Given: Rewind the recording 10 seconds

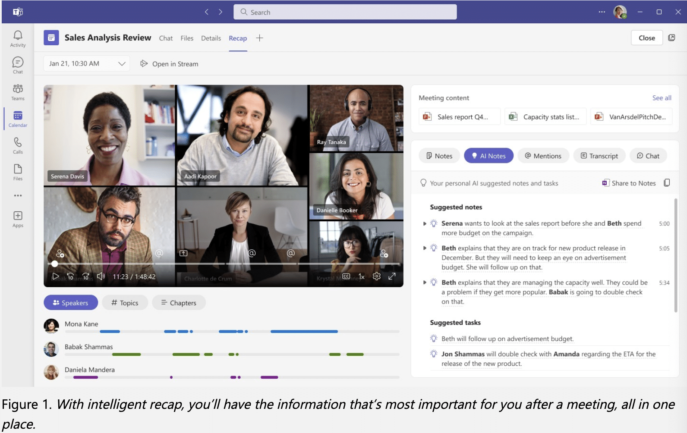Looking at the screenshot, I should click(x=70, y=276).
